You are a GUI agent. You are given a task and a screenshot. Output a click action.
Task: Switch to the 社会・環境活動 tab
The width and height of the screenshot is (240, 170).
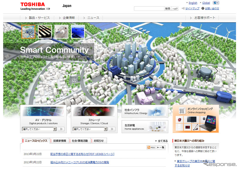point(80,141)
